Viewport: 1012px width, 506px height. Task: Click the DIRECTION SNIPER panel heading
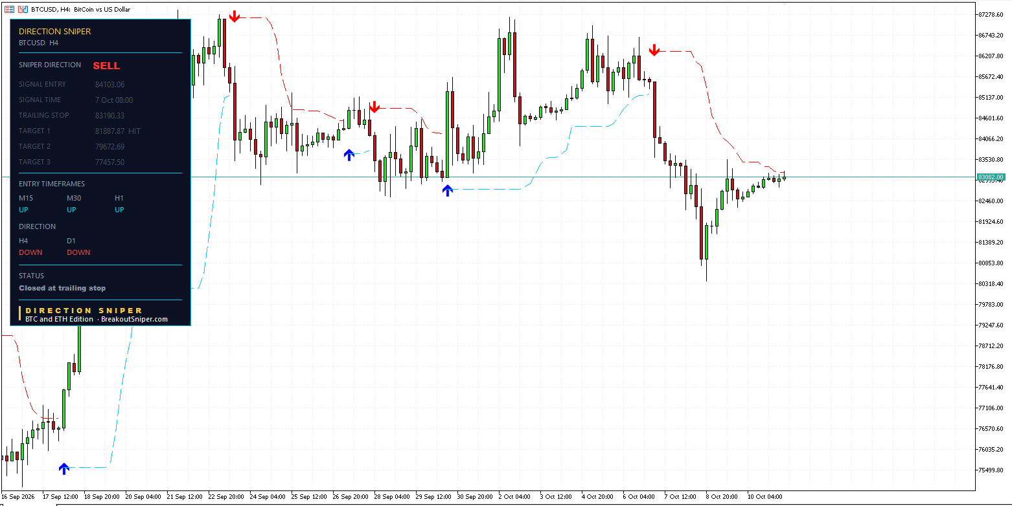tap(55, 31)
